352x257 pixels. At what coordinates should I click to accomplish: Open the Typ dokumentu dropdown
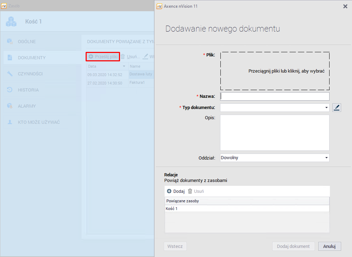click(326, 108)
